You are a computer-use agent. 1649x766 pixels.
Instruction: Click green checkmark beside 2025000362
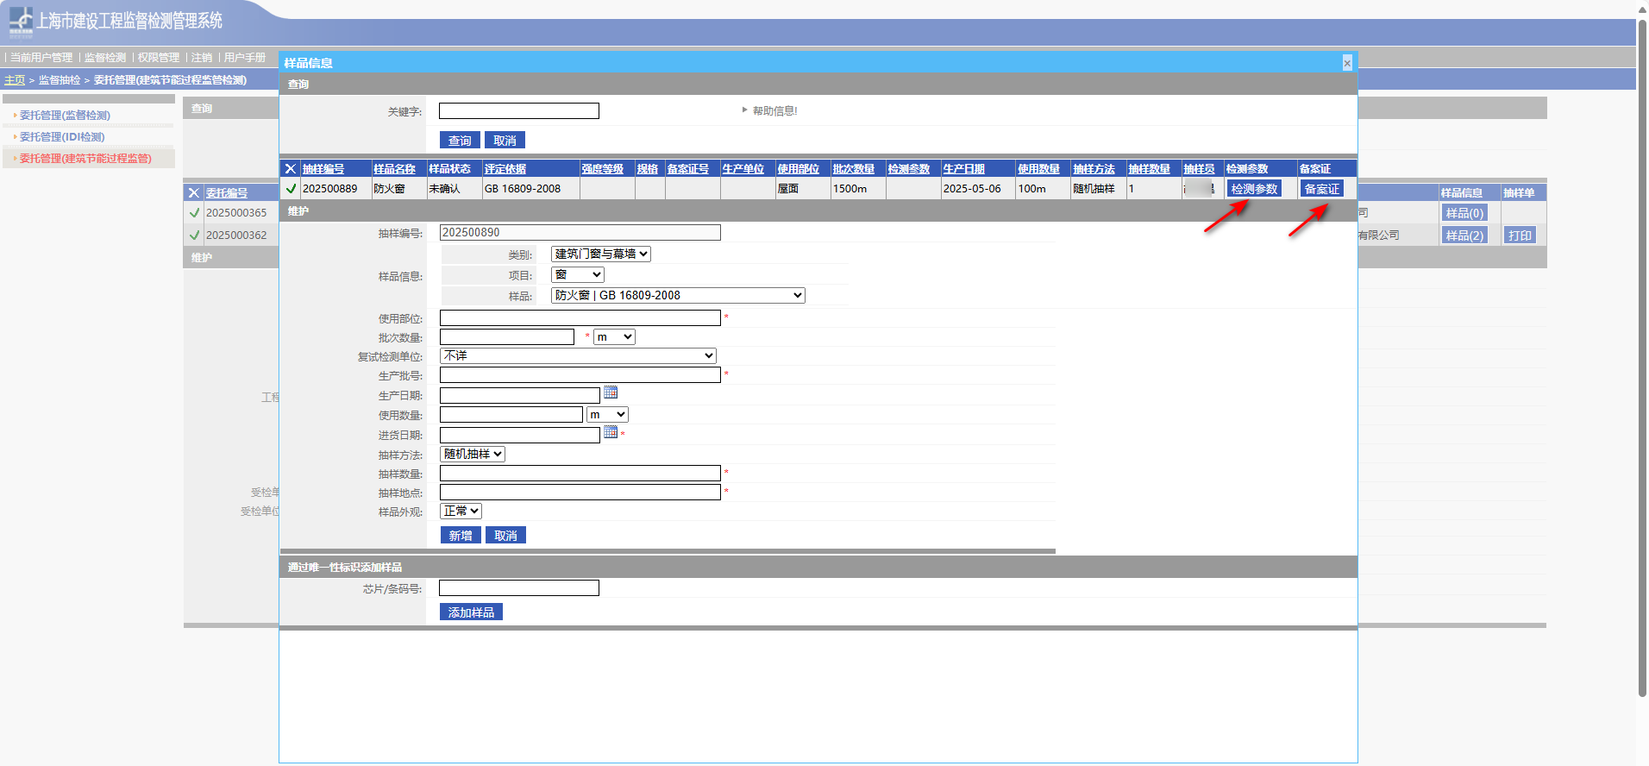(194, 235)
